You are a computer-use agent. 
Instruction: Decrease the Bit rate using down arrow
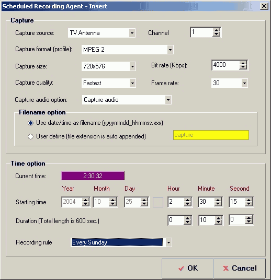[x=243, y=67]
